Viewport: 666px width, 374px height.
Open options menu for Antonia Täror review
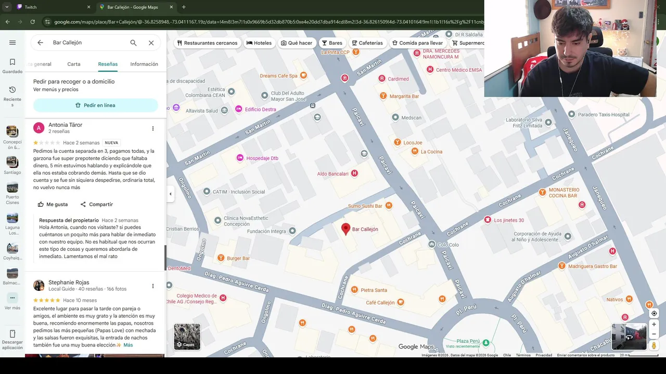(x=152, y=128)
